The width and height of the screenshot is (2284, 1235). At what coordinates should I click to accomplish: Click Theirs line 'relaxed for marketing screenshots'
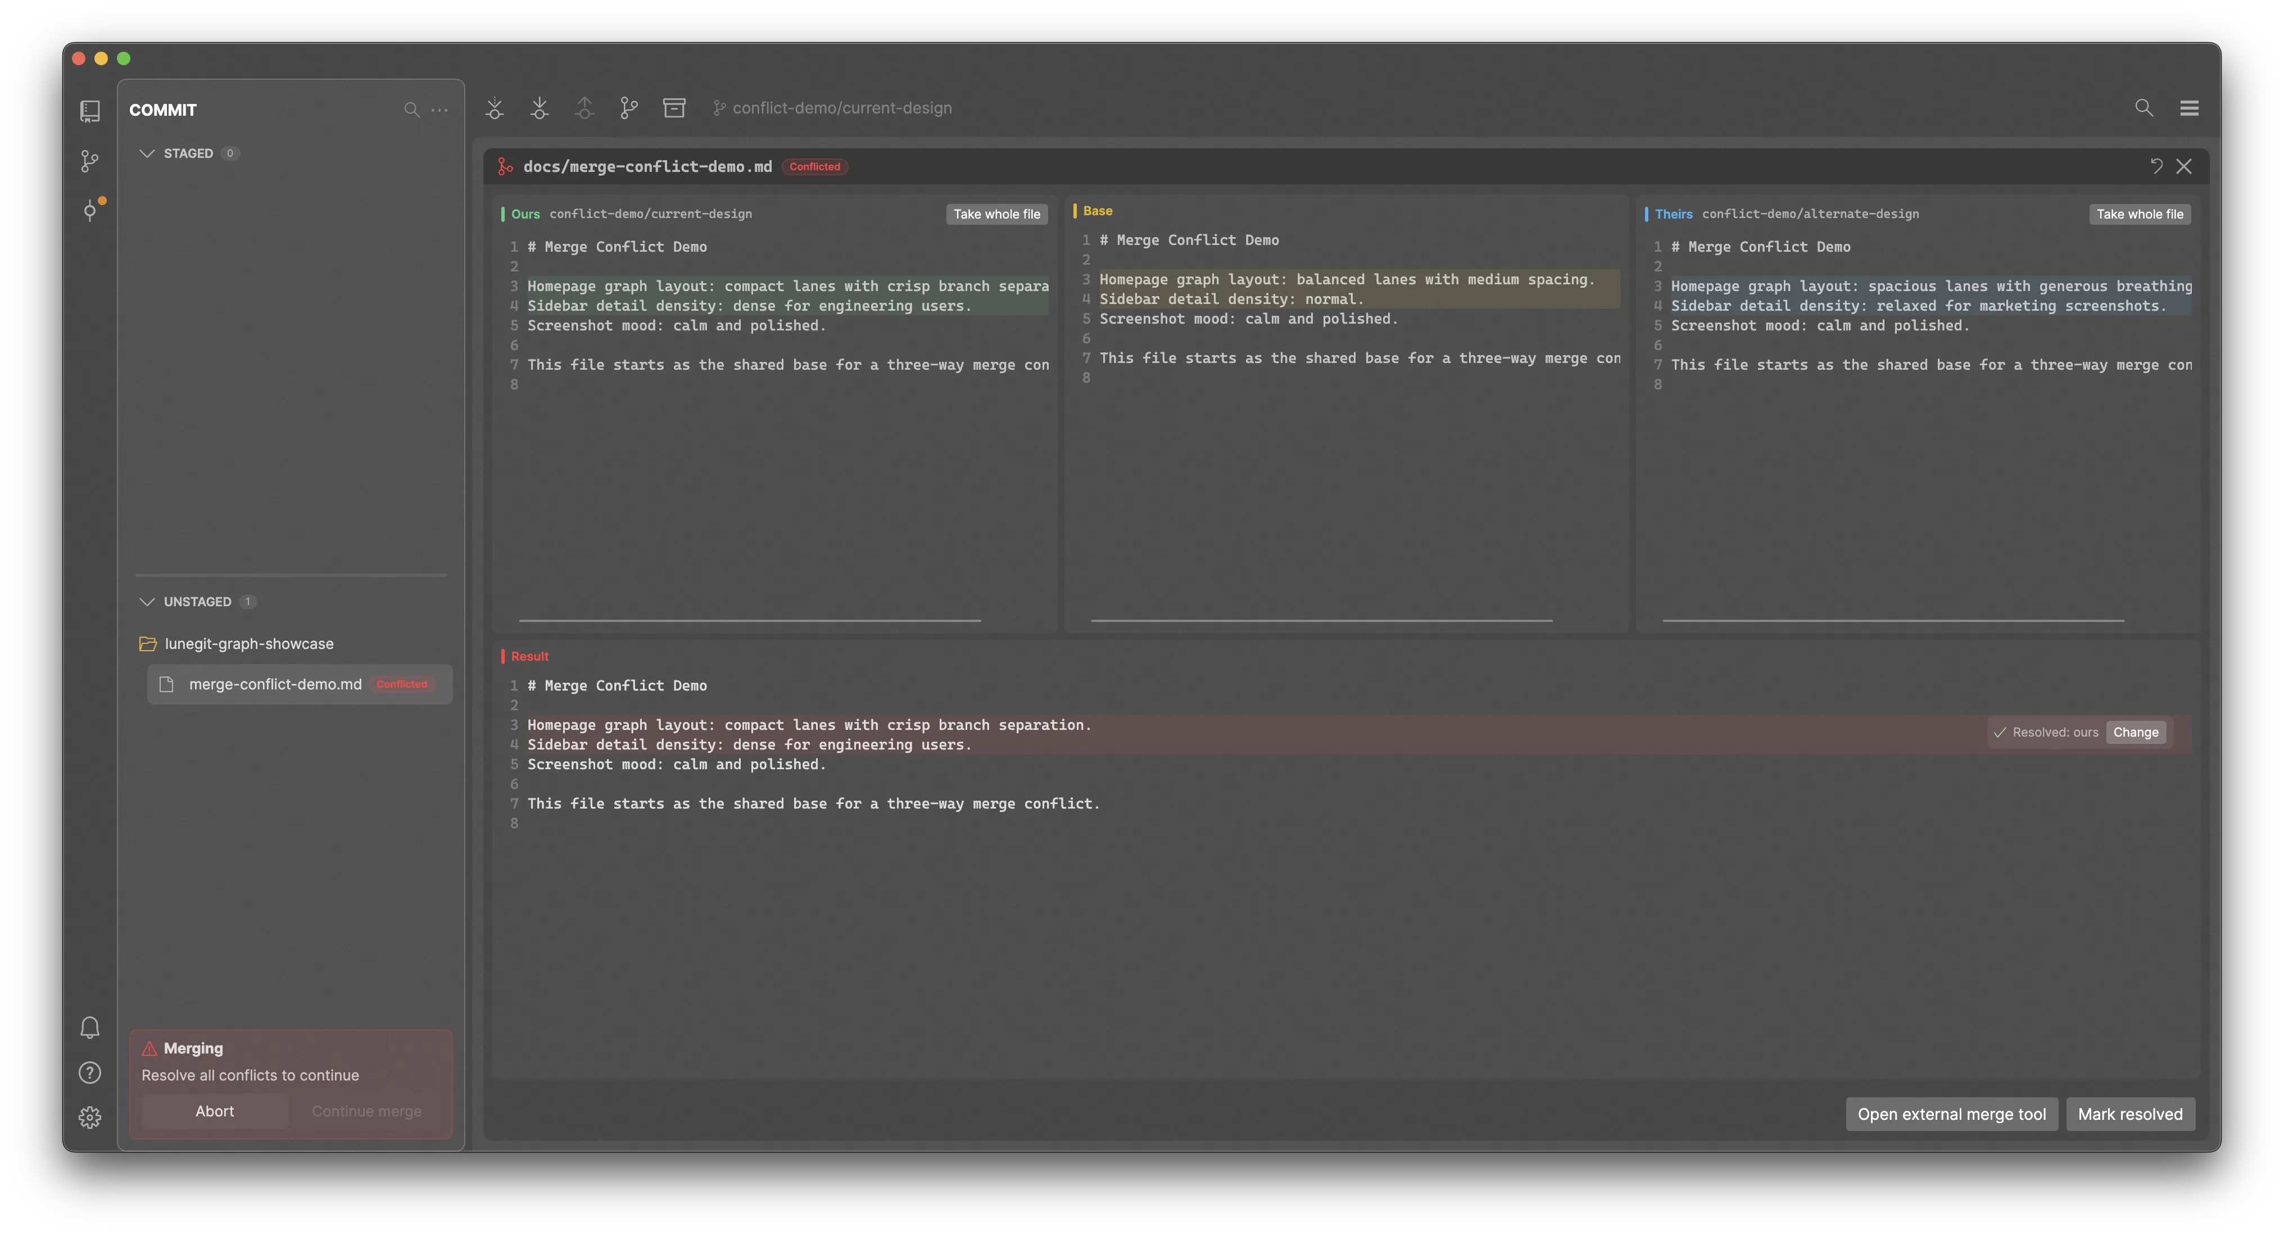click(1919, 305)
